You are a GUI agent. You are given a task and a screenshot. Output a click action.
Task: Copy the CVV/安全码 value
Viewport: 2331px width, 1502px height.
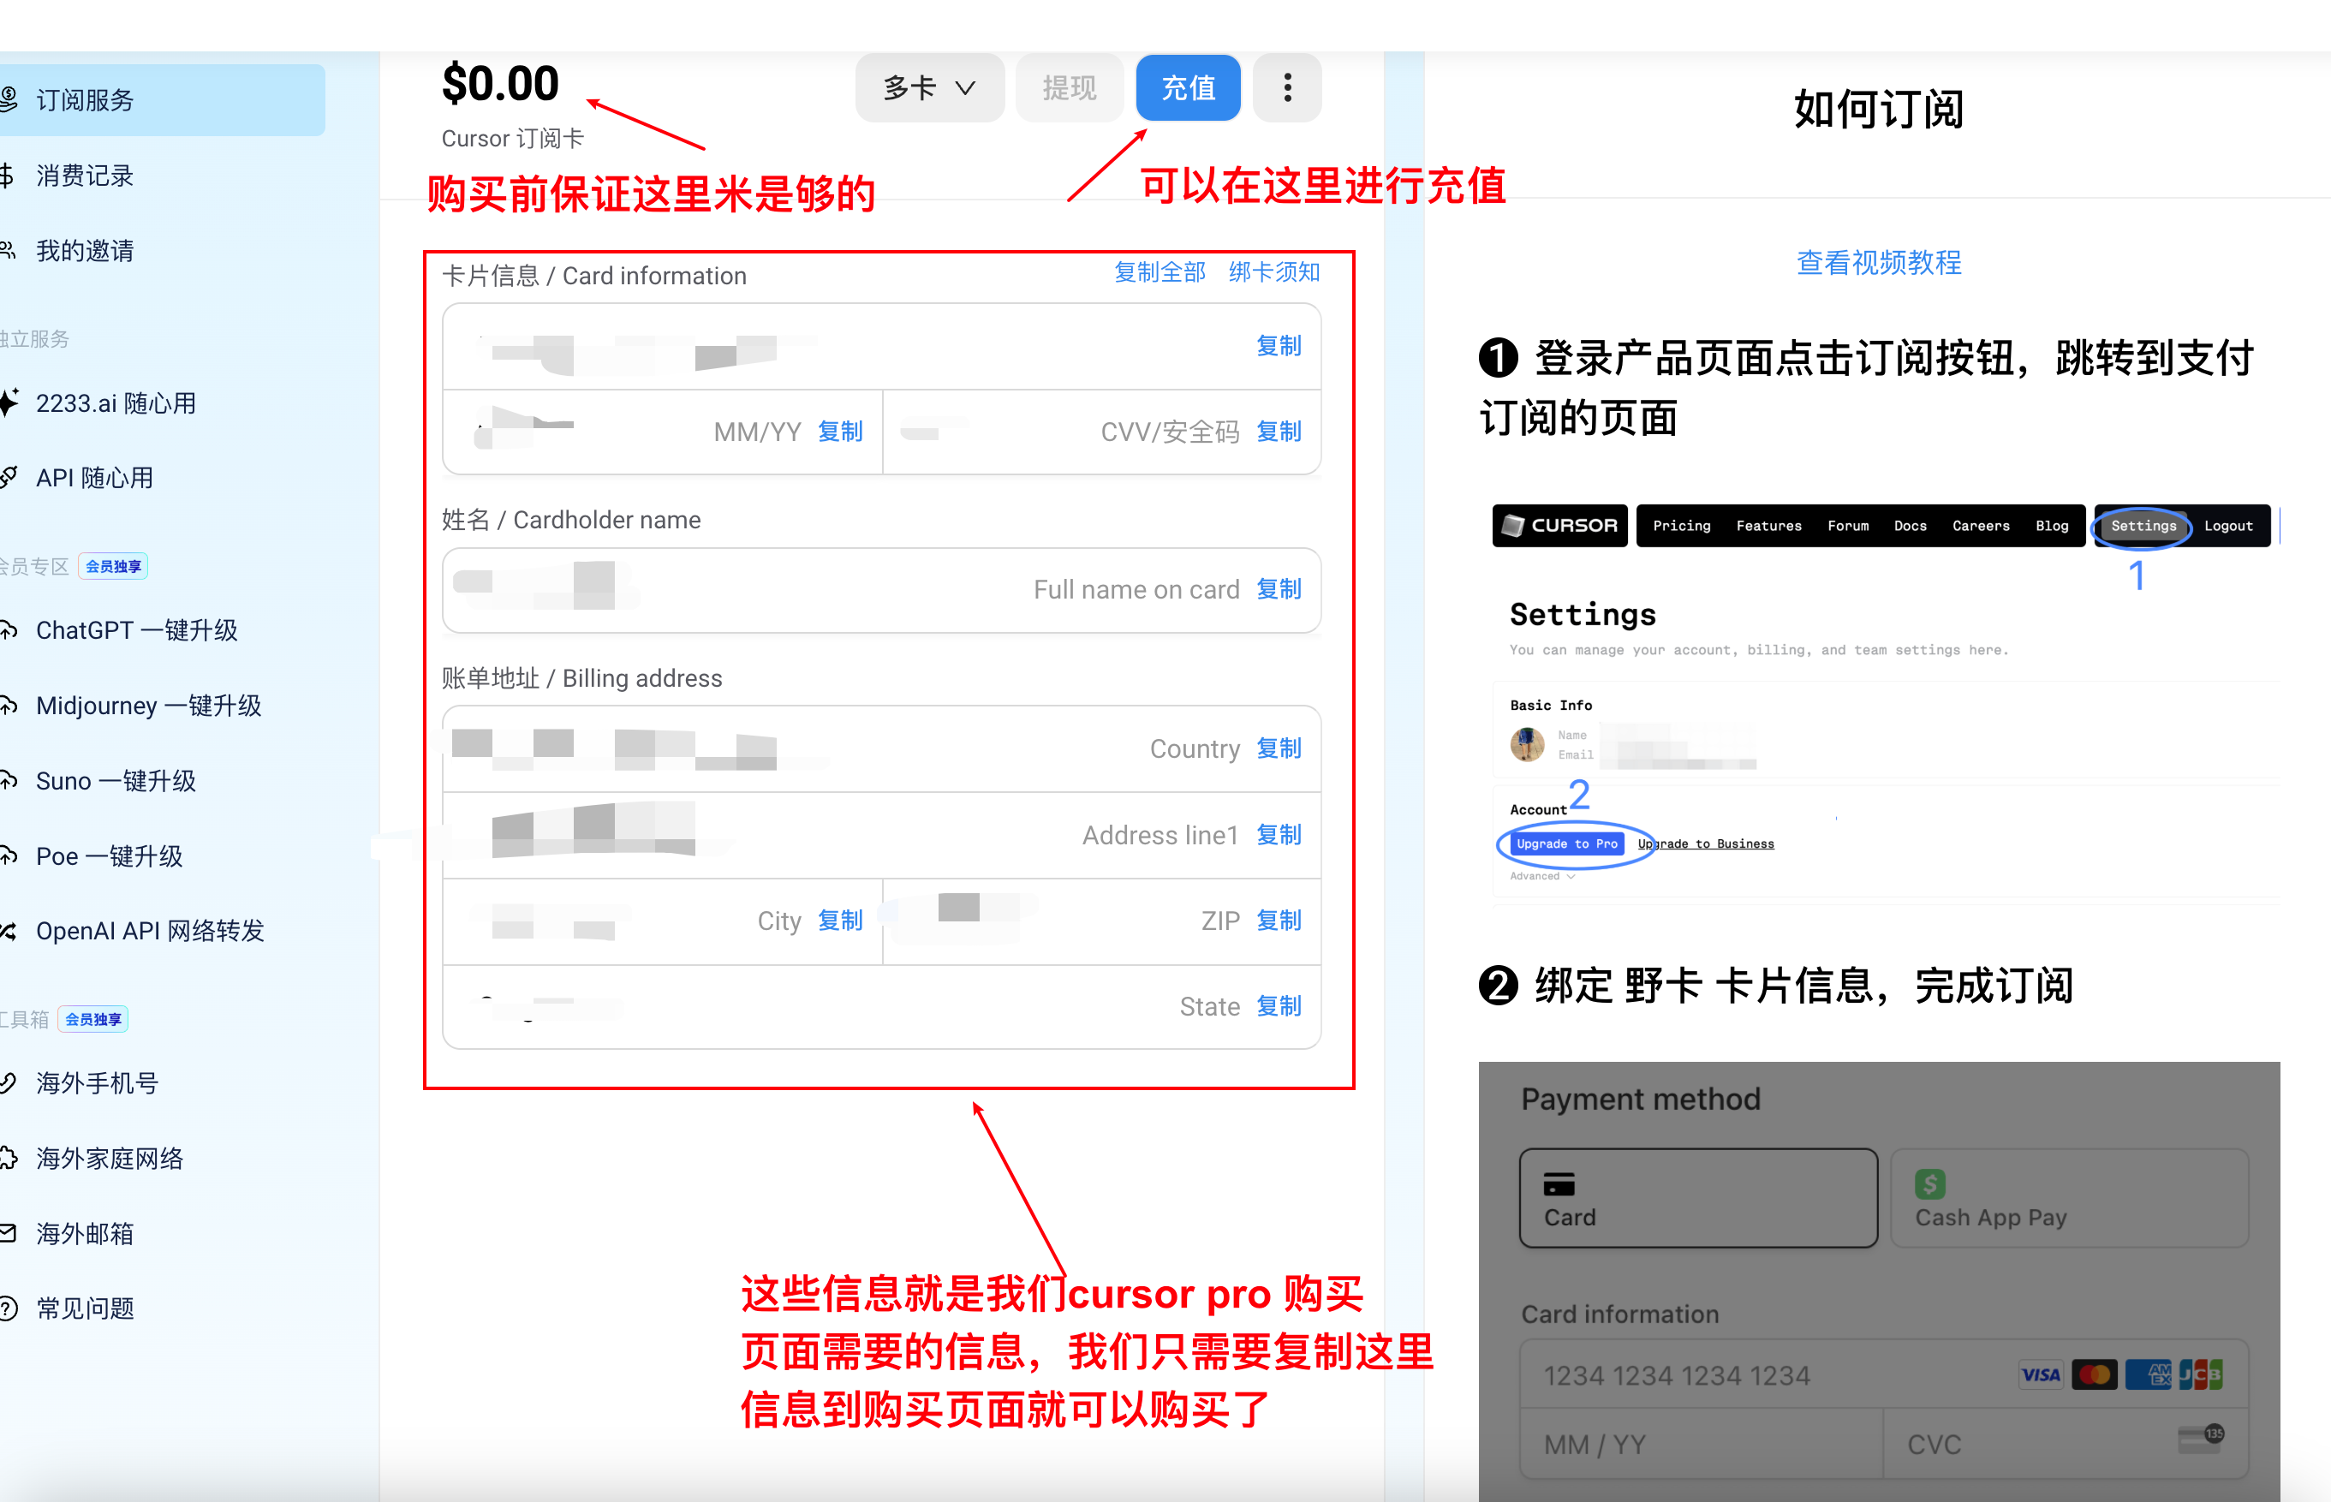click(x=1278, y=431)
